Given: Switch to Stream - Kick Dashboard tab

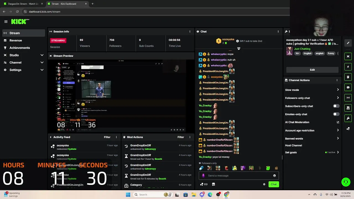Looking at the screenshot, I should pyautogui.click(x=67, y=4).
